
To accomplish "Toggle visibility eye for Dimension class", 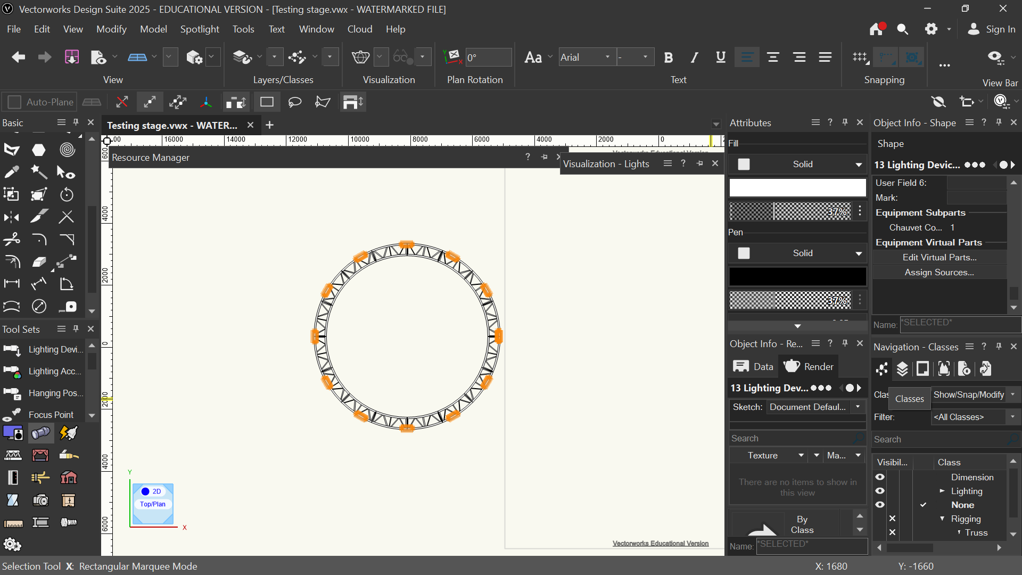I will (x=880, y=477).
